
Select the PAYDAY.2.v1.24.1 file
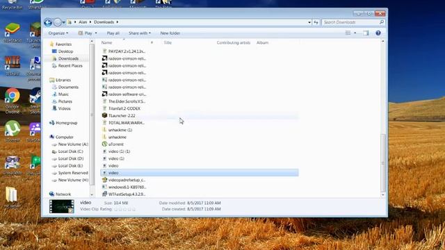click(x=127, y=51)
